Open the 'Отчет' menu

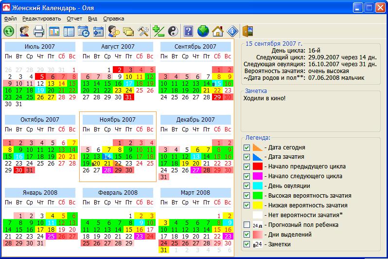[74, 18]
